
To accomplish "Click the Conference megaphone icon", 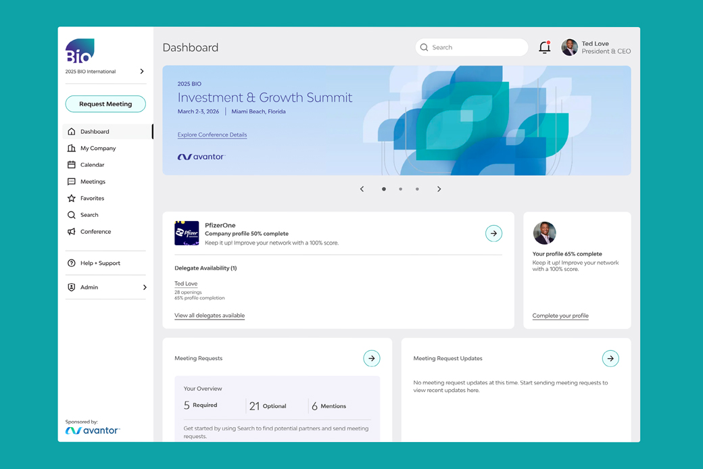I will click(72, 232).
